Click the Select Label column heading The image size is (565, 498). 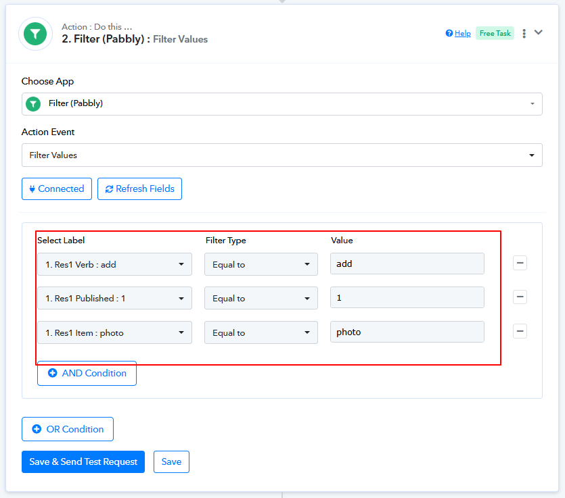tap(61, 241)
